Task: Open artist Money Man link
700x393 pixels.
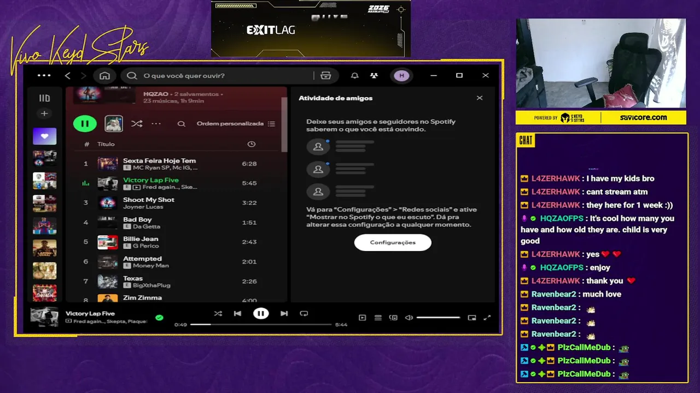Action: tap(150, 266)
